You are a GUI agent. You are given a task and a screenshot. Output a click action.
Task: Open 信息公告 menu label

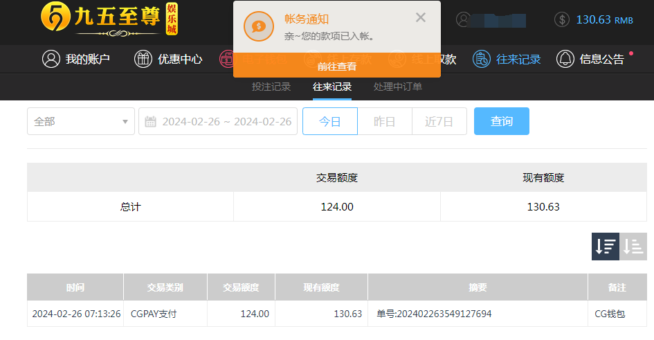point(602,60)
